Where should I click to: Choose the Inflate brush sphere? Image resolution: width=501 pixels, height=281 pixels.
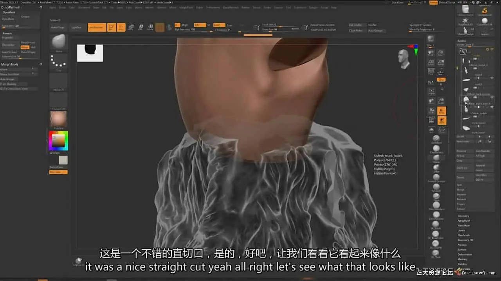436,168
